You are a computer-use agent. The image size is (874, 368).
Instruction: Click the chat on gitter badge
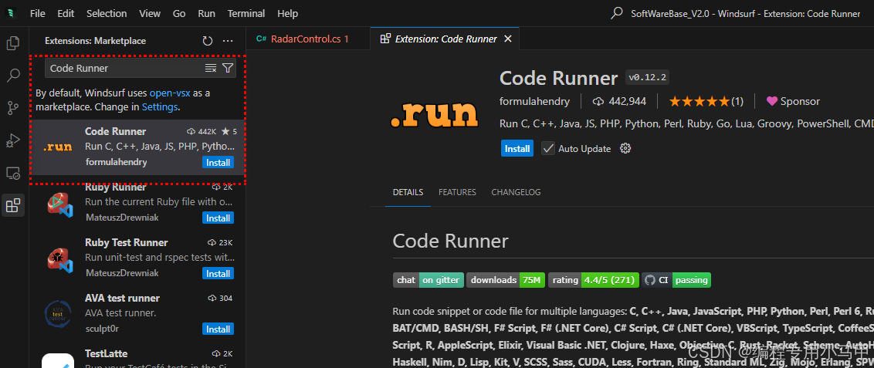(428, 280)
